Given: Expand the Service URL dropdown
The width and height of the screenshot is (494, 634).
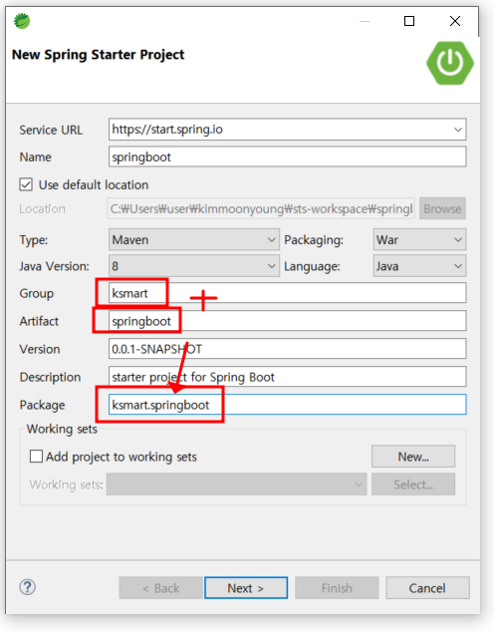Looking at the screenshot, I should [457, 130].
